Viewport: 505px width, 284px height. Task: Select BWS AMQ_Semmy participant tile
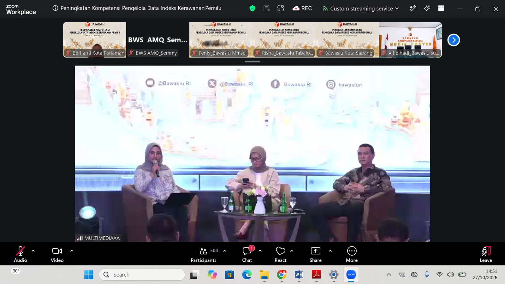(158, 40)
